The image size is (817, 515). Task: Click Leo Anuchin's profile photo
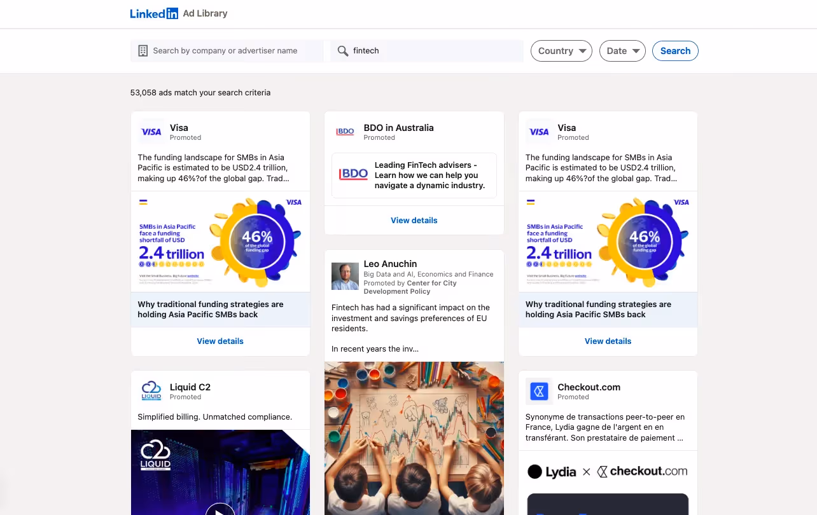pyautogui.click(x=345, y=277)
